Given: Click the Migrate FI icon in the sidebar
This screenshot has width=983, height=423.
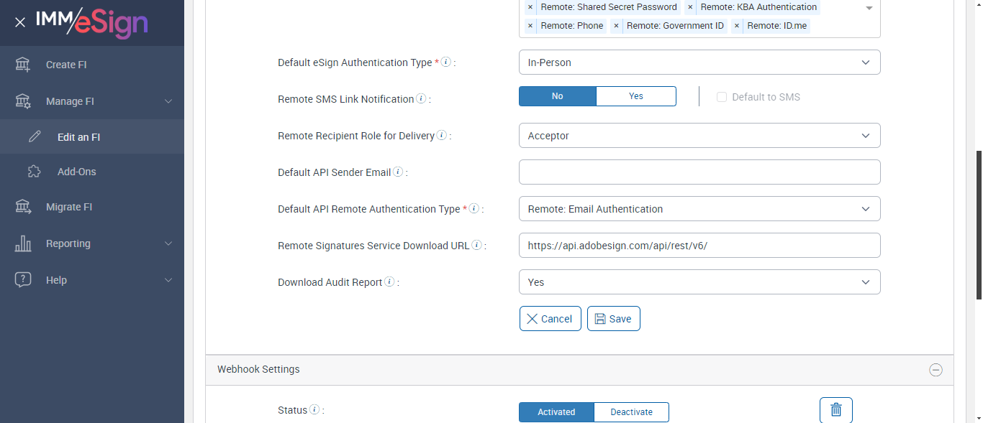Looking at the screenshot, I should pyautogui.click(x=23, y=207).
